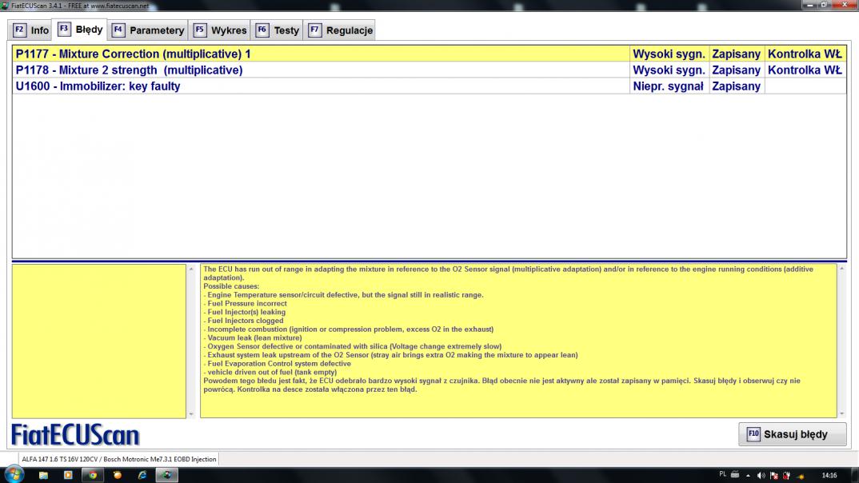Screen dimensions: 859x483
Task: Click 'Wysoki sygn.' cell of P1177
Action: tap(669, 54)
